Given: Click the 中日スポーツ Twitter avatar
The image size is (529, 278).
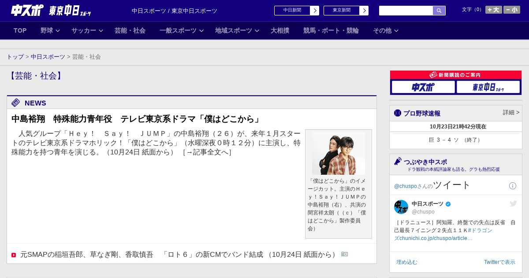Looking at the screenshot, I should 401,207.
